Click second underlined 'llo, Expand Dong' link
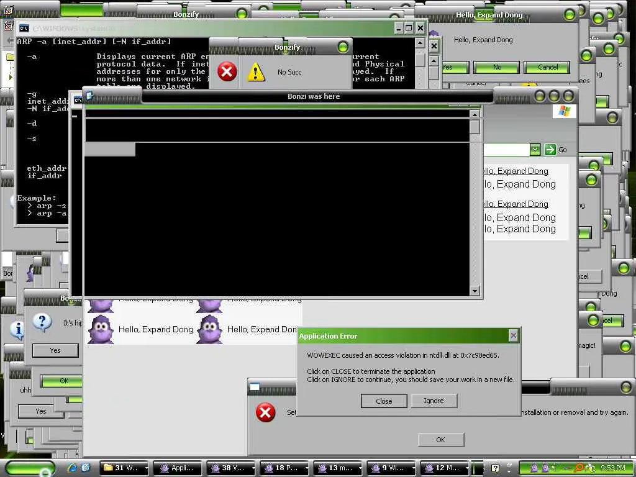636x477 pixels. coord(516,204)
